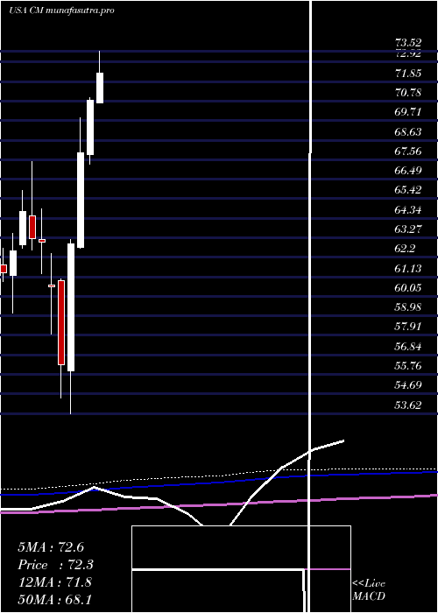Image resolution: width=438 pixels, height=613 pixels.
Task: Click the 63.27 price axis label
Action: click(x=408, y=229)
